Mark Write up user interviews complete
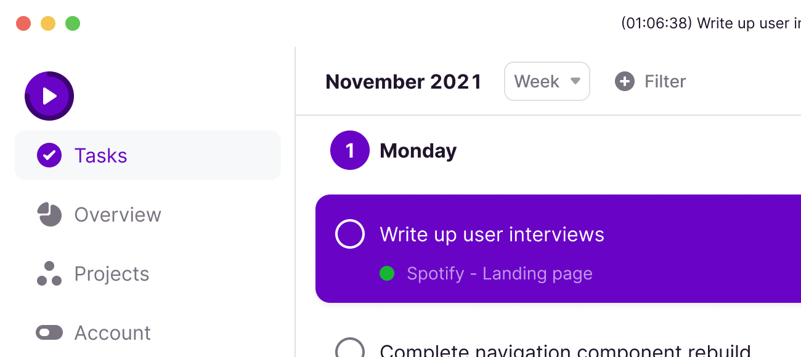This screenshot has width=801, height=357. [x=350, y=234]
